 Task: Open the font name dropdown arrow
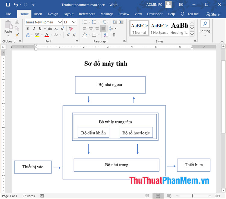tap(60, 22)
